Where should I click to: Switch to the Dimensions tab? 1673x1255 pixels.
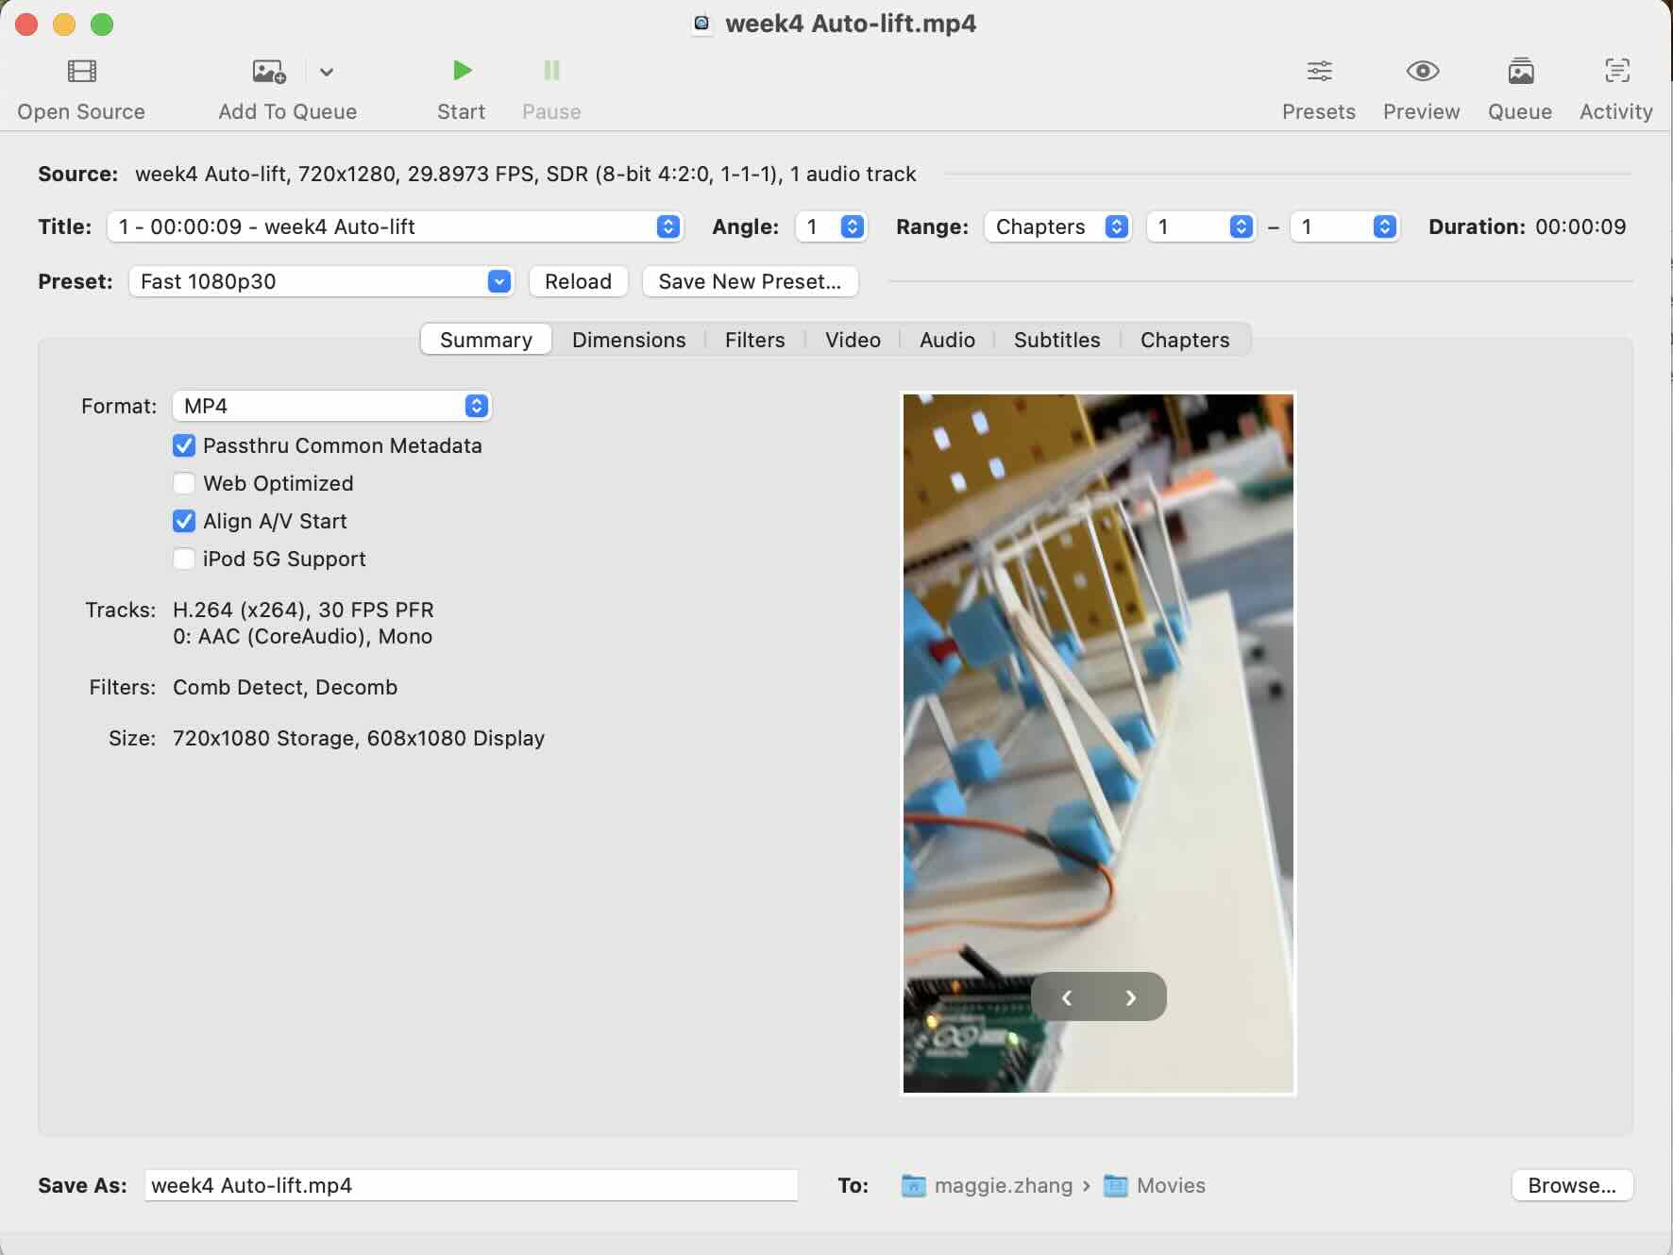coord(629,340)
